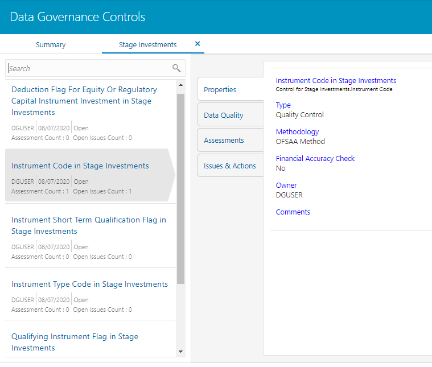Viewport: 432px width, 367px height.
Task: Click the Owner field label
Action: (286, 185)
